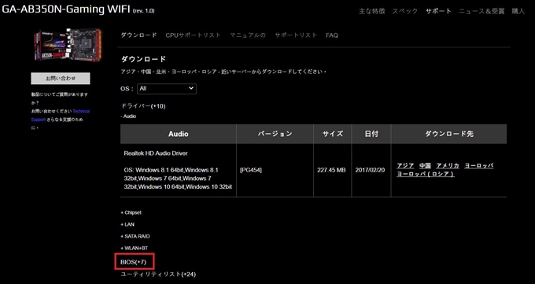The height and width of the screenshot is (284, 535).
Task: Expand the ユーティリティリスト(+24) section
Action: tap(158, 275)
